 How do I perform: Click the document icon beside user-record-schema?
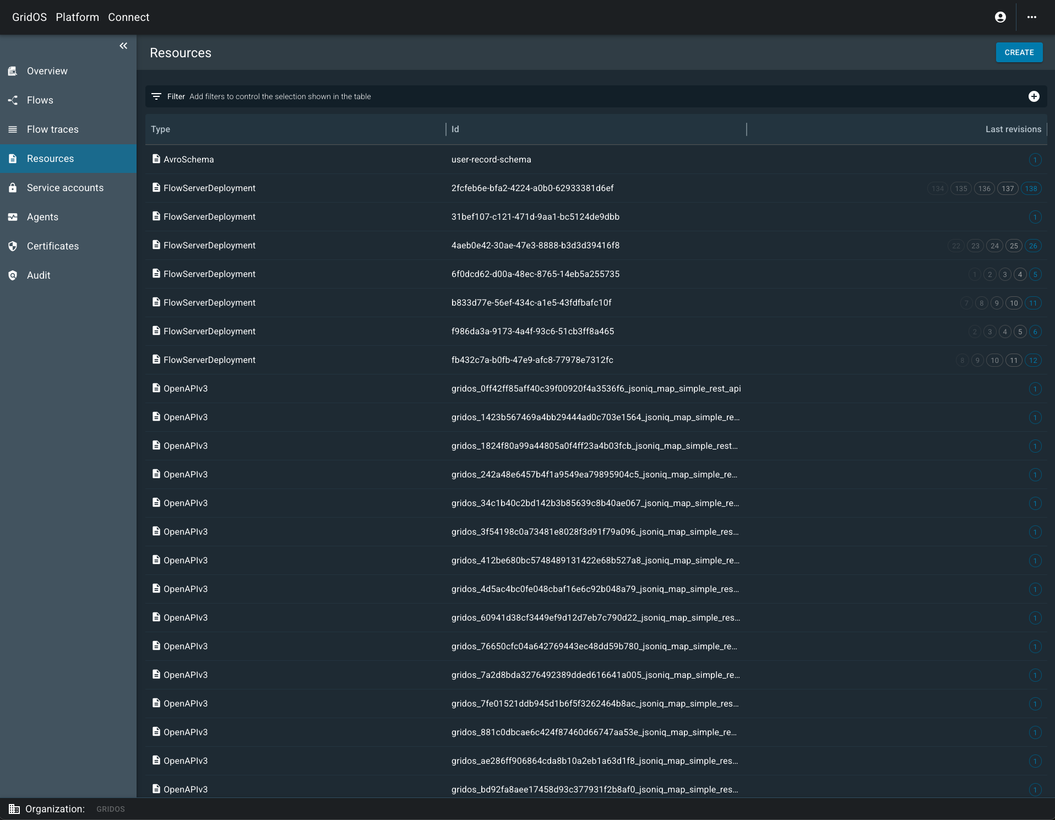[x=155, y=159]
